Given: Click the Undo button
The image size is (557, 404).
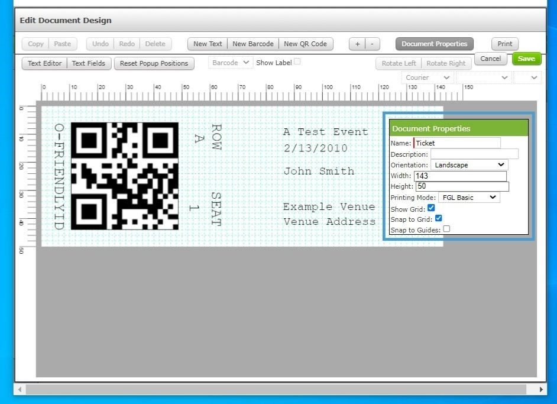Looking at the screenshot, I should click(100, 44).
